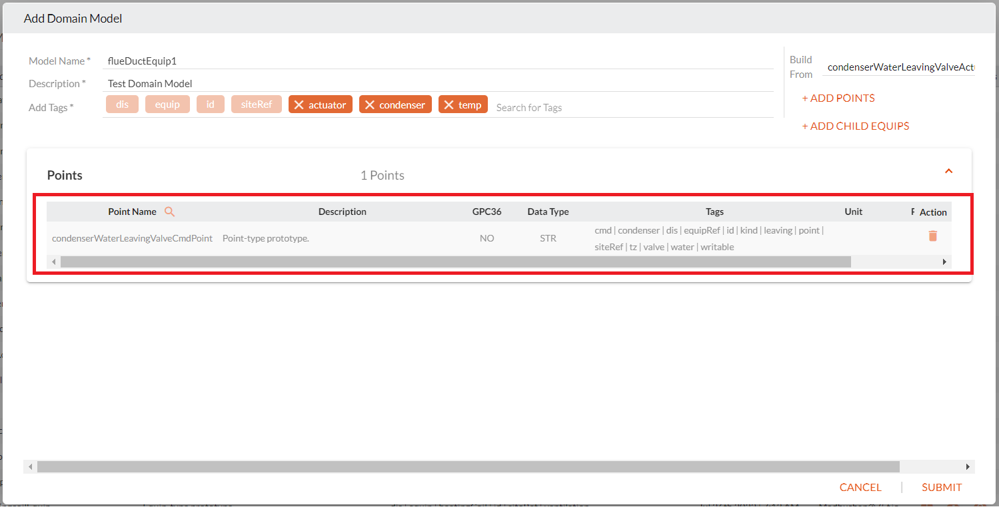Click the NO value under GPC36

point(487,238)
